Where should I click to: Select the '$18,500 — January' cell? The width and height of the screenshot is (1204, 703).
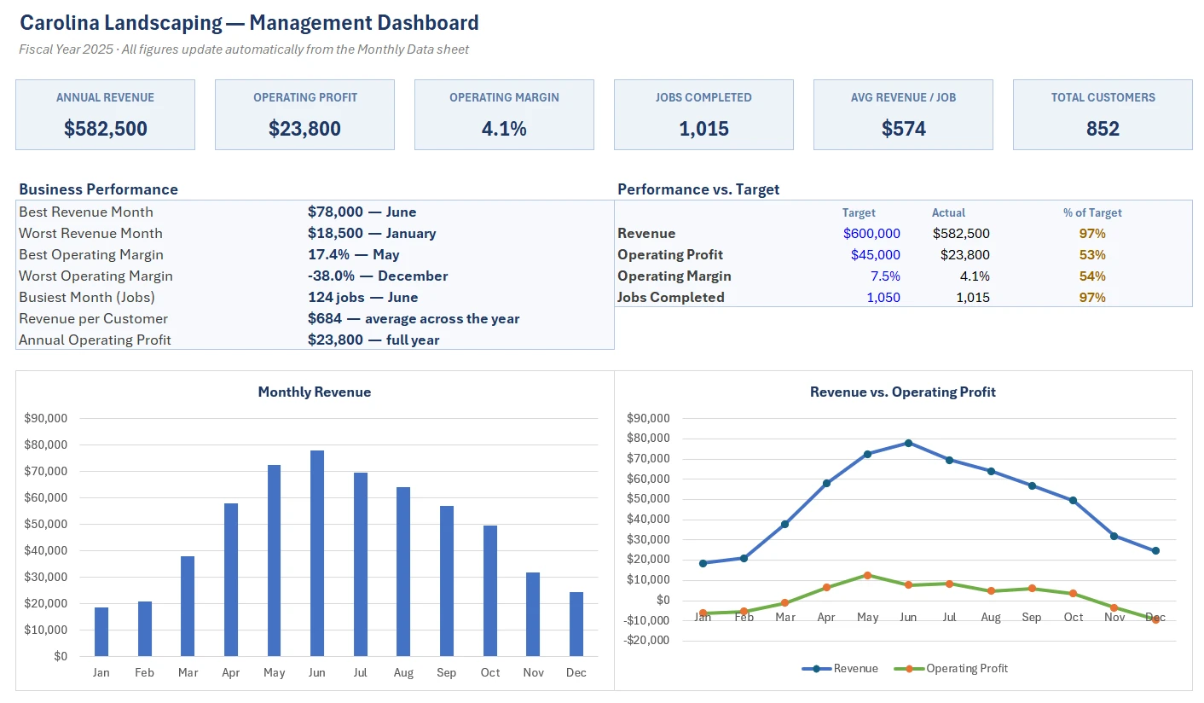pyautogui.click(x=372, y=233)
